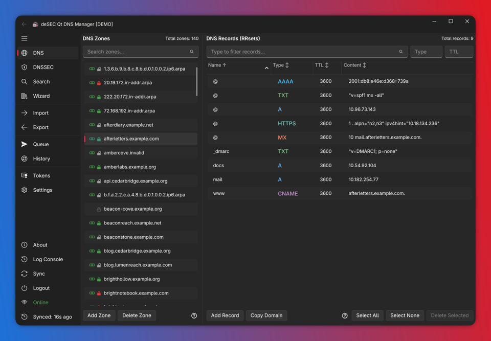Image resolution: width=491 pixels, height=341 pixels.
Task: Focus the Search zones input field
Action: [141, 52]
